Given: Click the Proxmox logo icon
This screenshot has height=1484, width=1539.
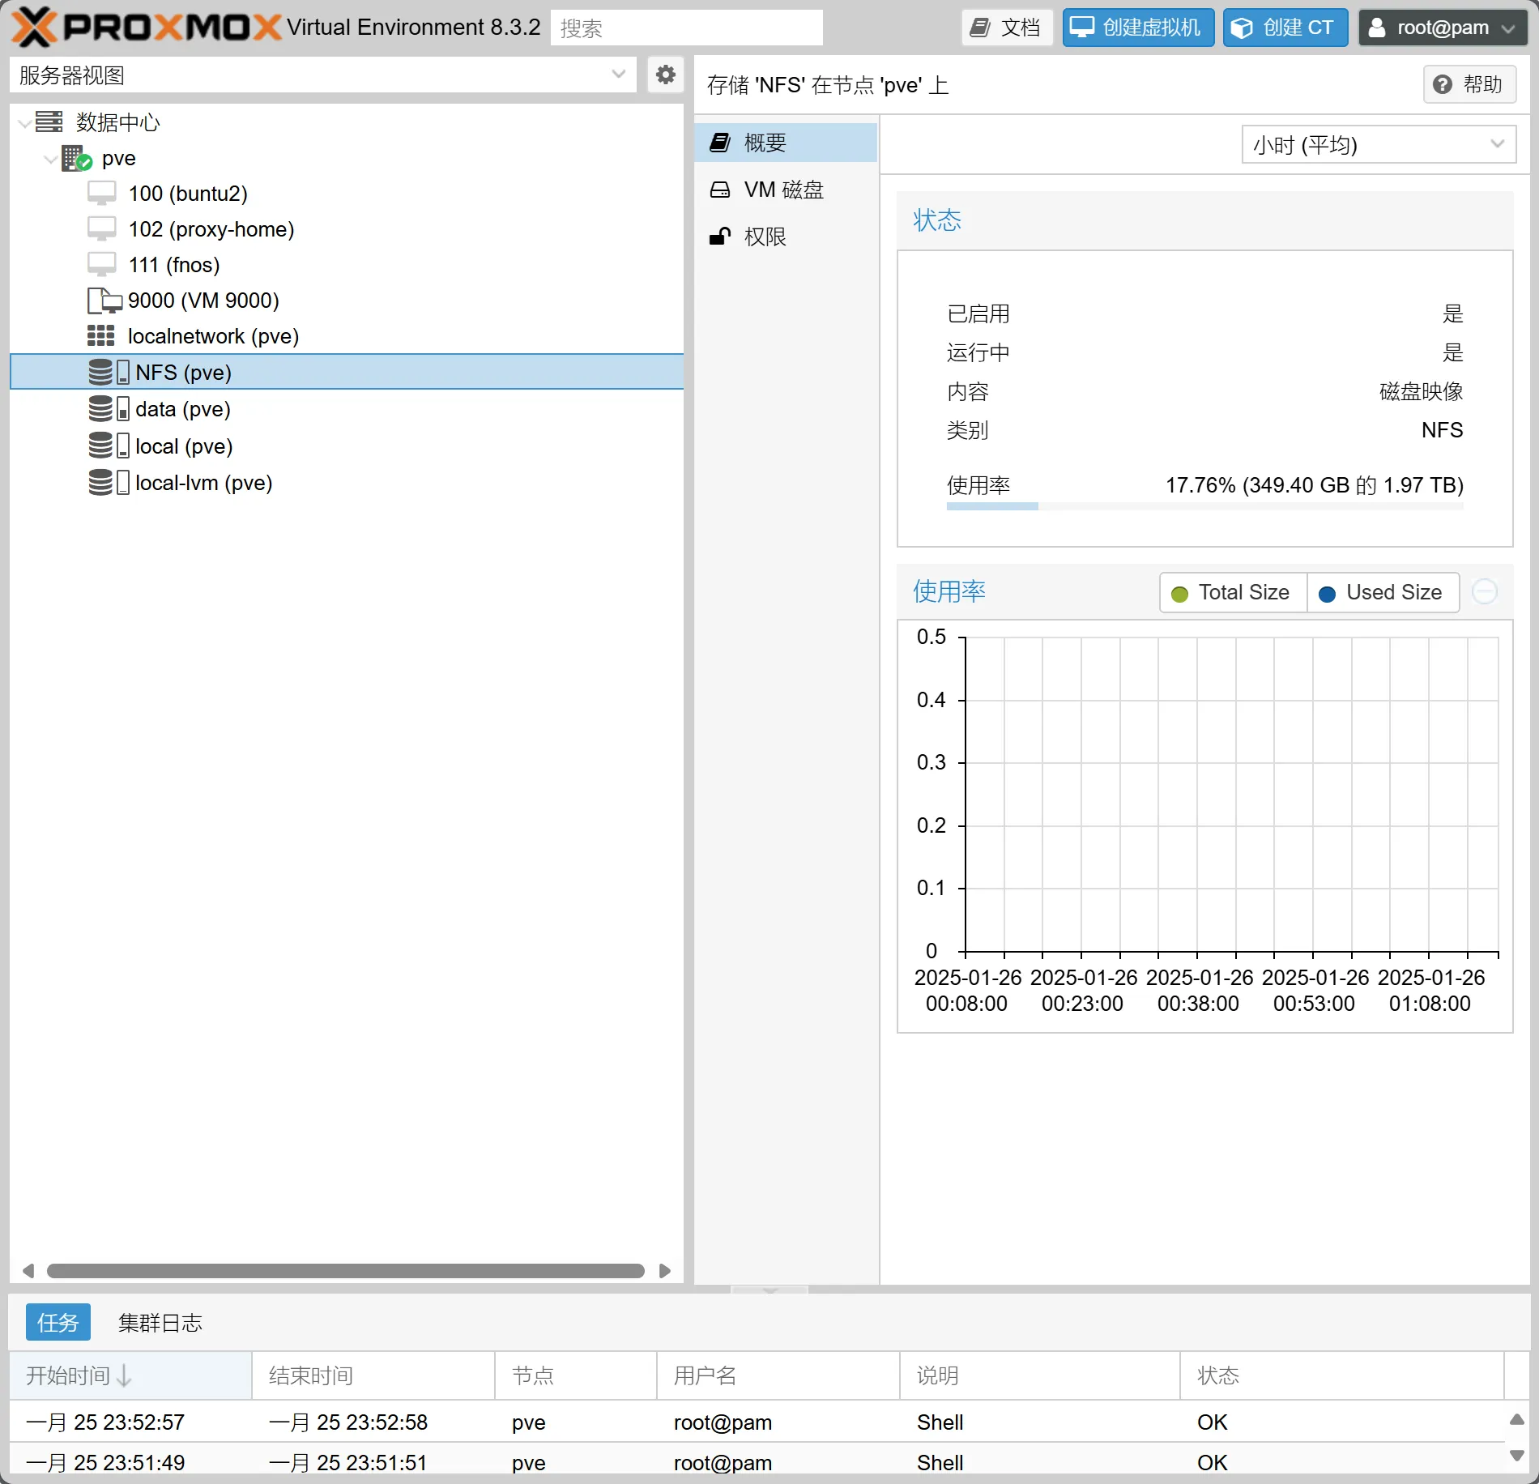Looking at the screenshot, I should click(34, 27).
